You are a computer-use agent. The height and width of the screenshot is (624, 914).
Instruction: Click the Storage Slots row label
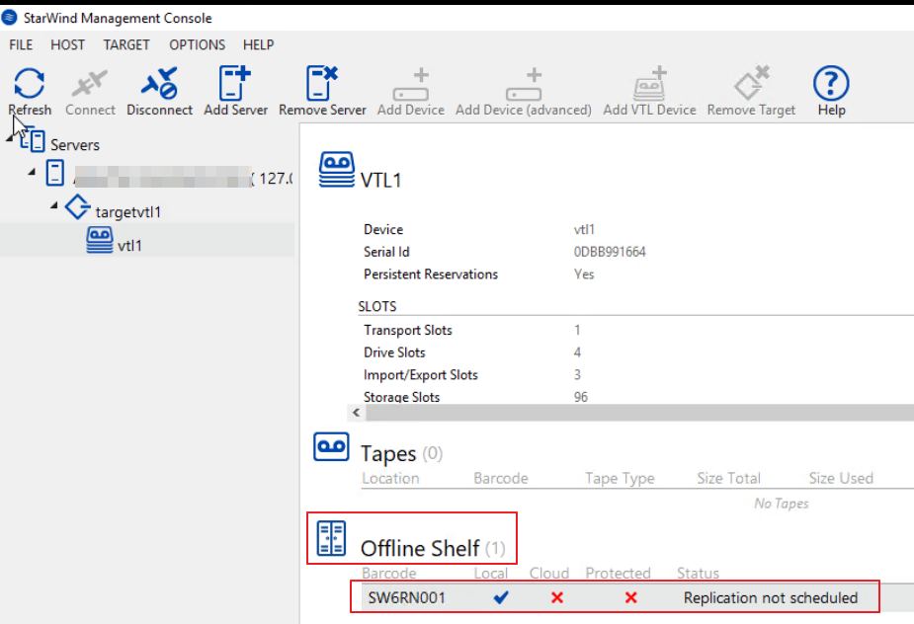(401, 397)
